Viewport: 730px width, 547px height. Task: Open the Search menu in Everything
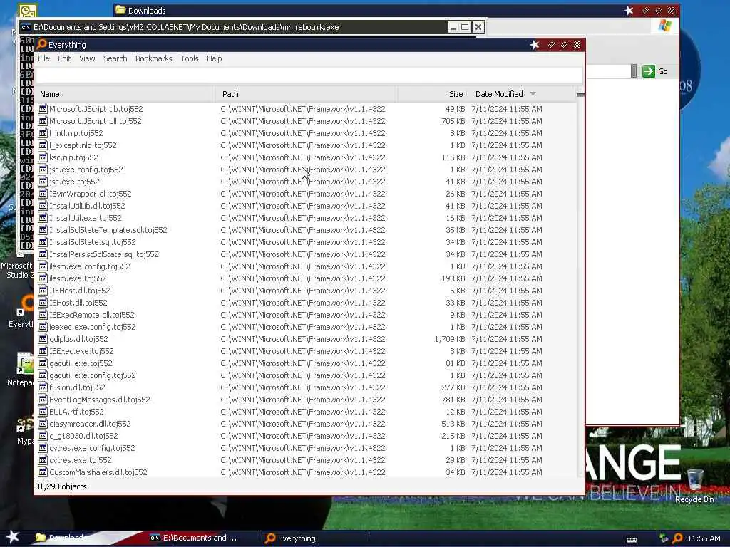click(x=115, y=58)
